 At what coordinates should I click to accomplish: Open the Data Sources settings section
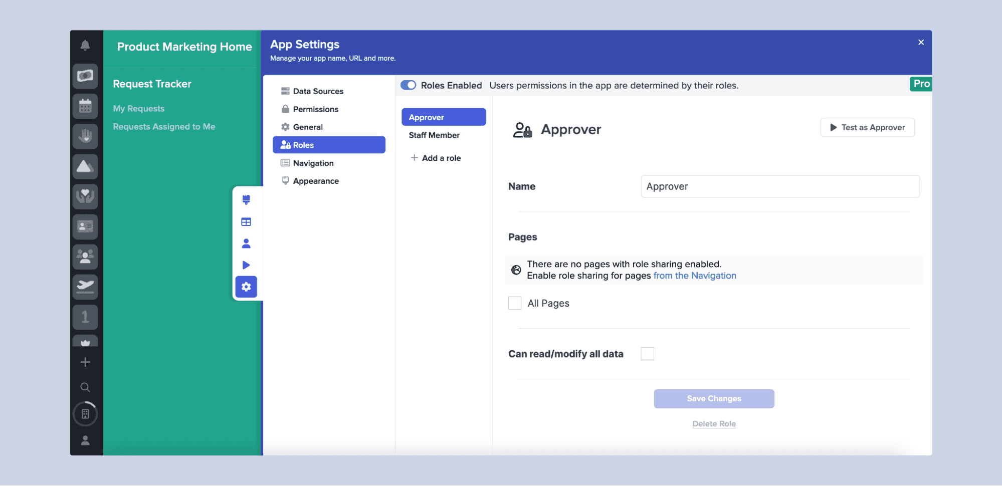tap(318, 91)
